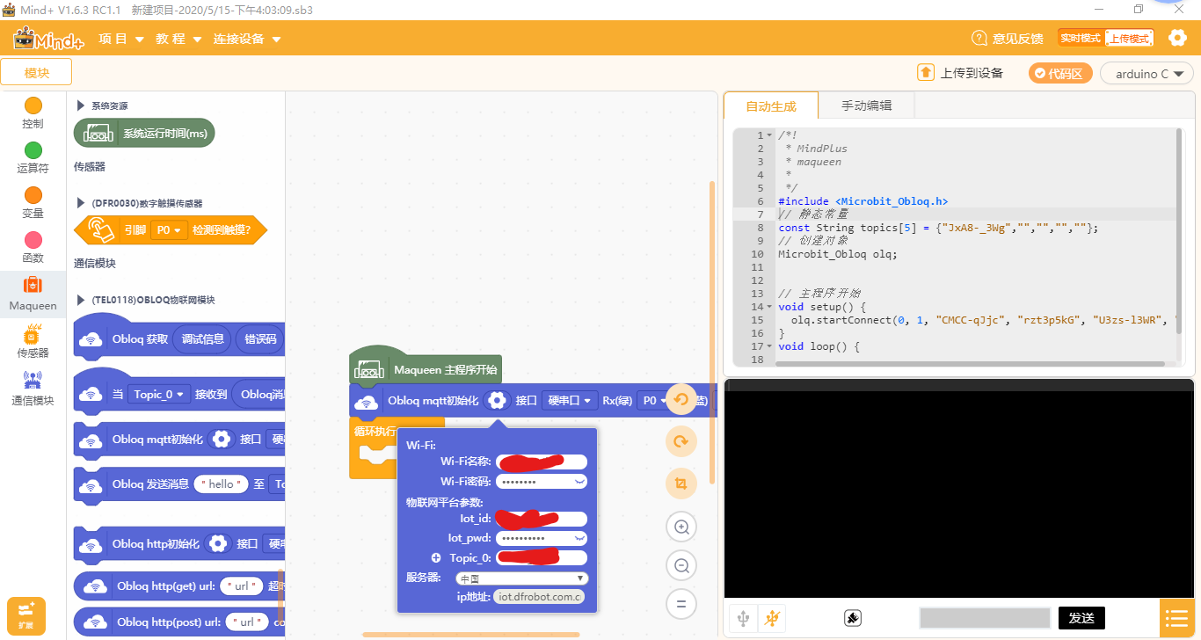Open the 扩展 extensions button
This screenshot has height=640, width=1201.
point(26,616)
